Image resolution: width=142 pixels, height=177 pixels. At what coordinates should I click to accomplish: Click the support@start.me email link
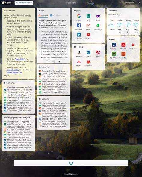click(14, 72)
